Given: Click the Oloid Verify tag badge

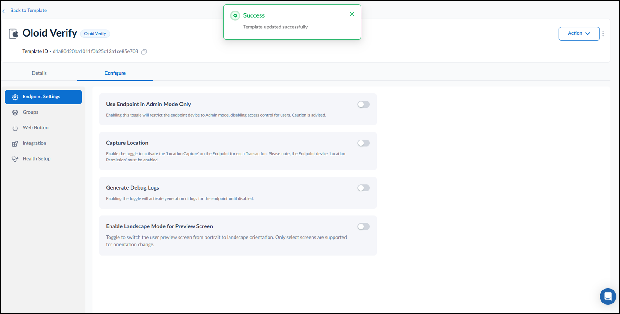Looking at the screenshot, I should [x=95, y=34].
